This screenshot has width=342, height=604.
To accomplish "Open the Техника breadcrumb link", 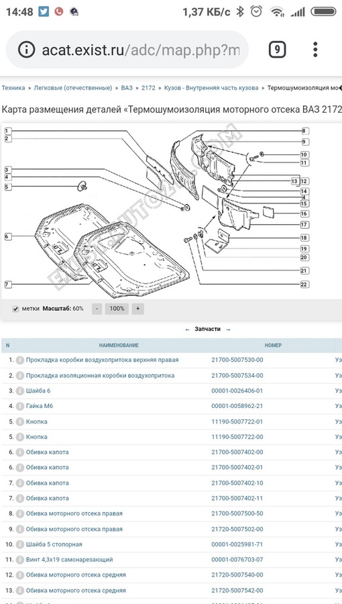I will click(x=13, y=88).
